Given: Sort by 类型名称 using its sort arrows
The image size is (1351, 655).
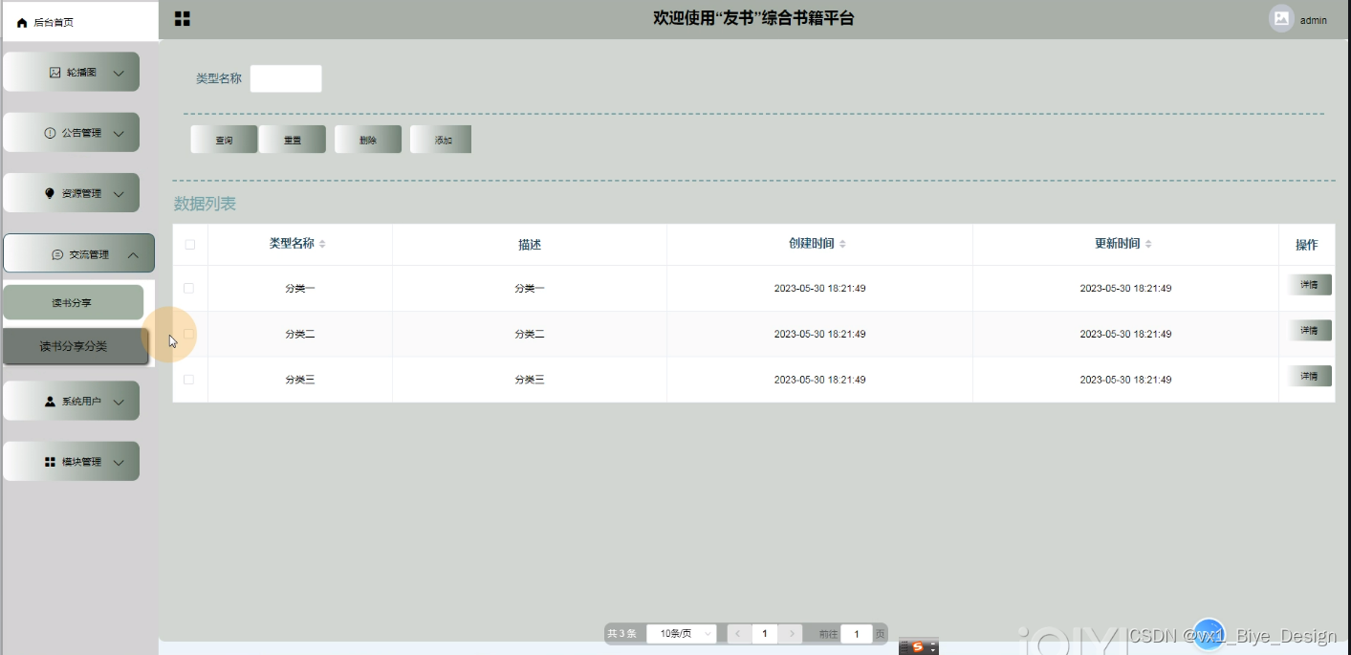Looking at the screenshot, I should (x=322, y=245).
